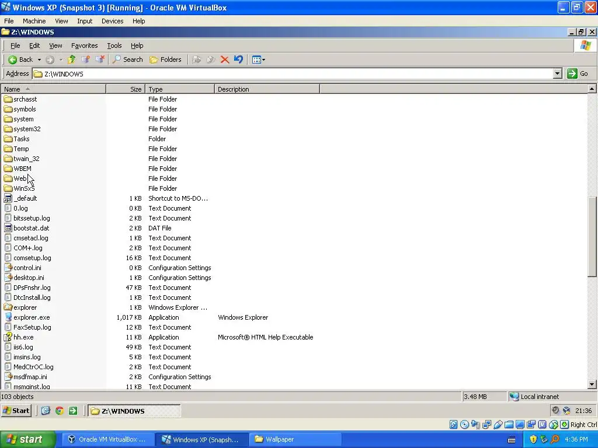Viewport: 598px width, 448px height.
Task: Click the Go button
Action: point(578,73)
